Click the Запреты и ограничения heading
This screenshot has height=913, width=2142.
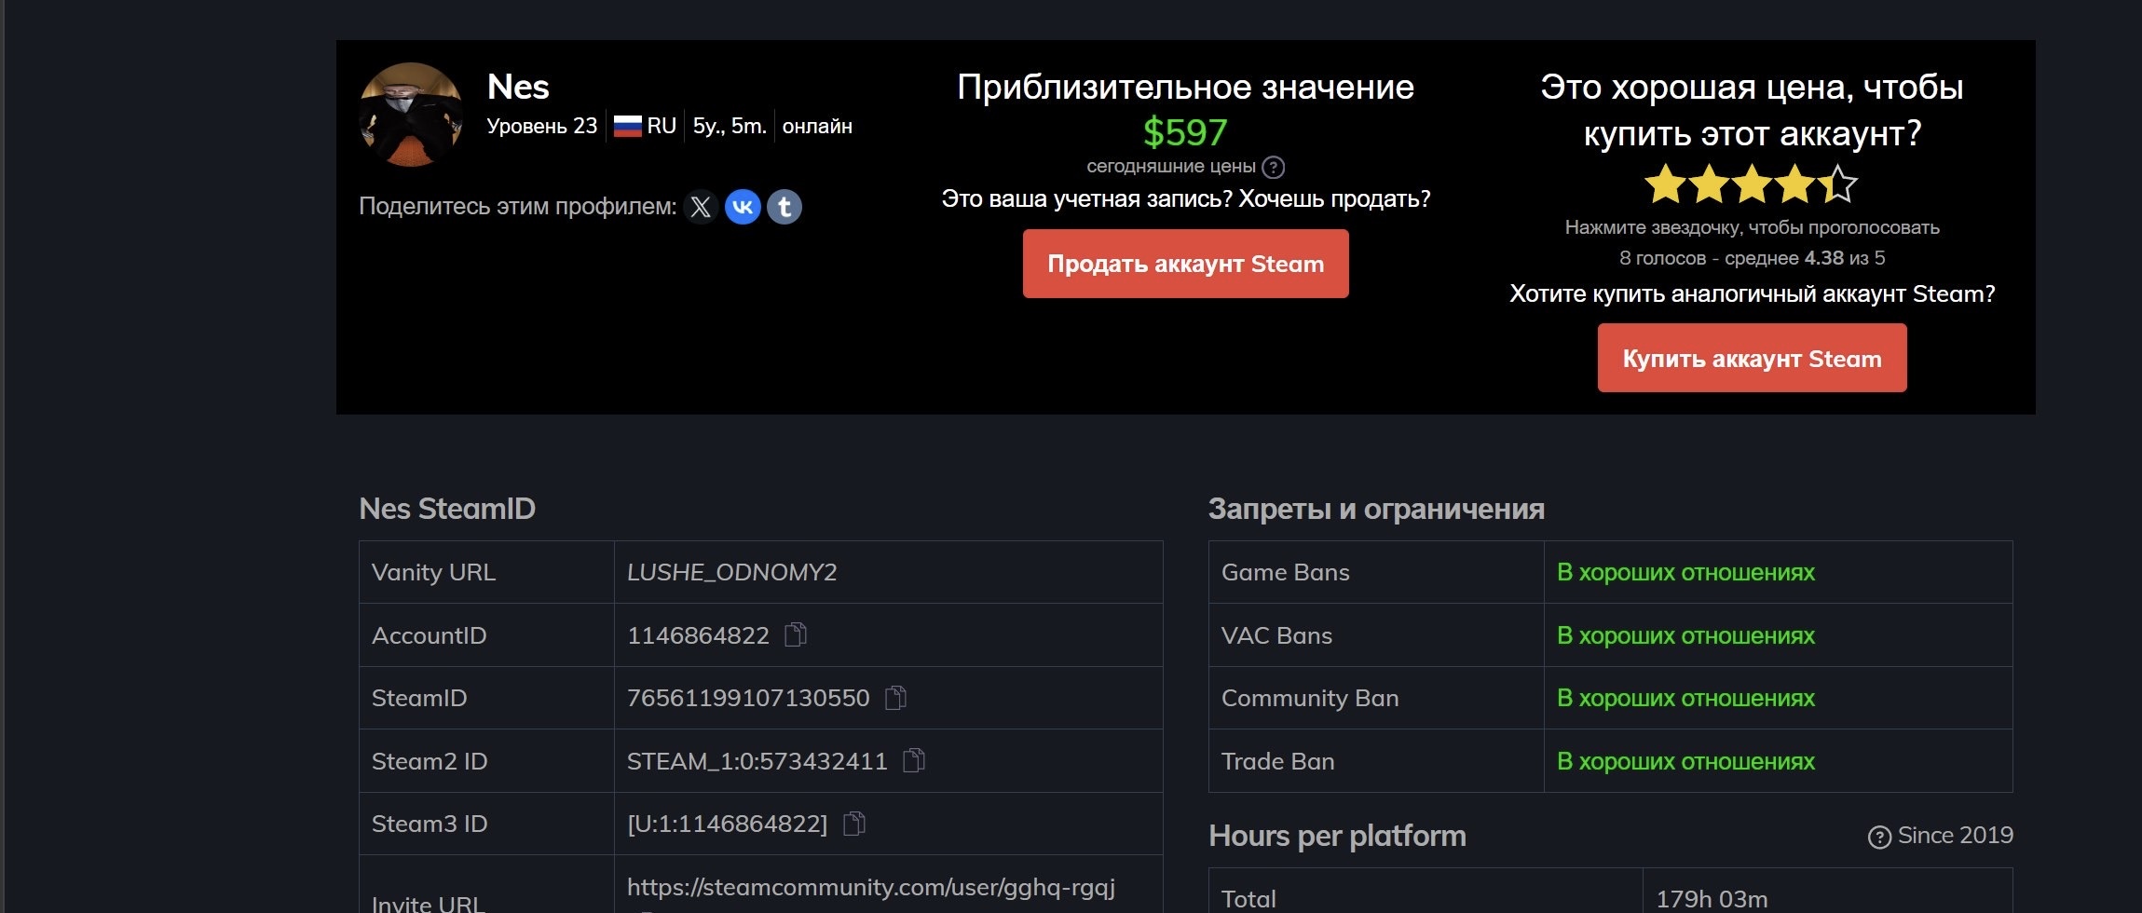pos(1376,509)
